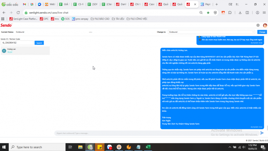268x151 pixels.
Task: Bookmark star icon in address bar
Action: coord(208,13)
